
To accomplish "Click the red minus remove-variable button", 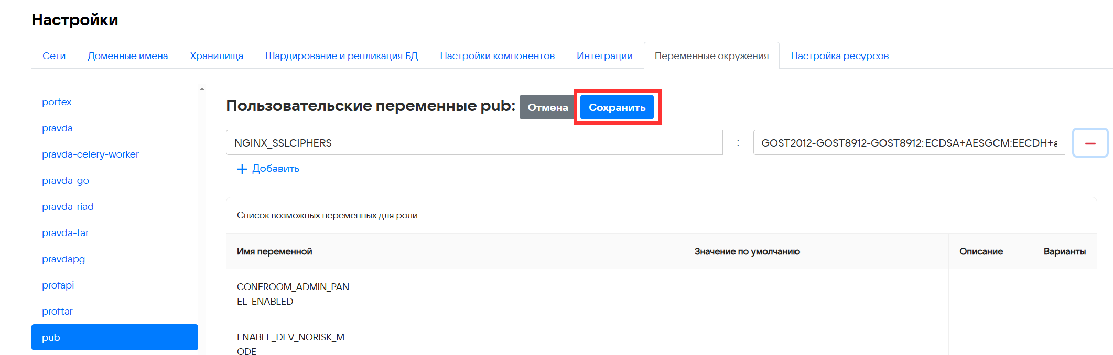I will pyautogui.click(x=1090, y=143).
